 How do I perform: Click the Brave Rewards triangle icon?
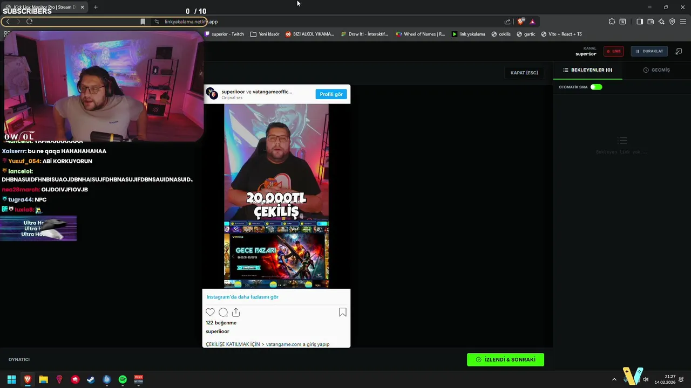point(532,22)
